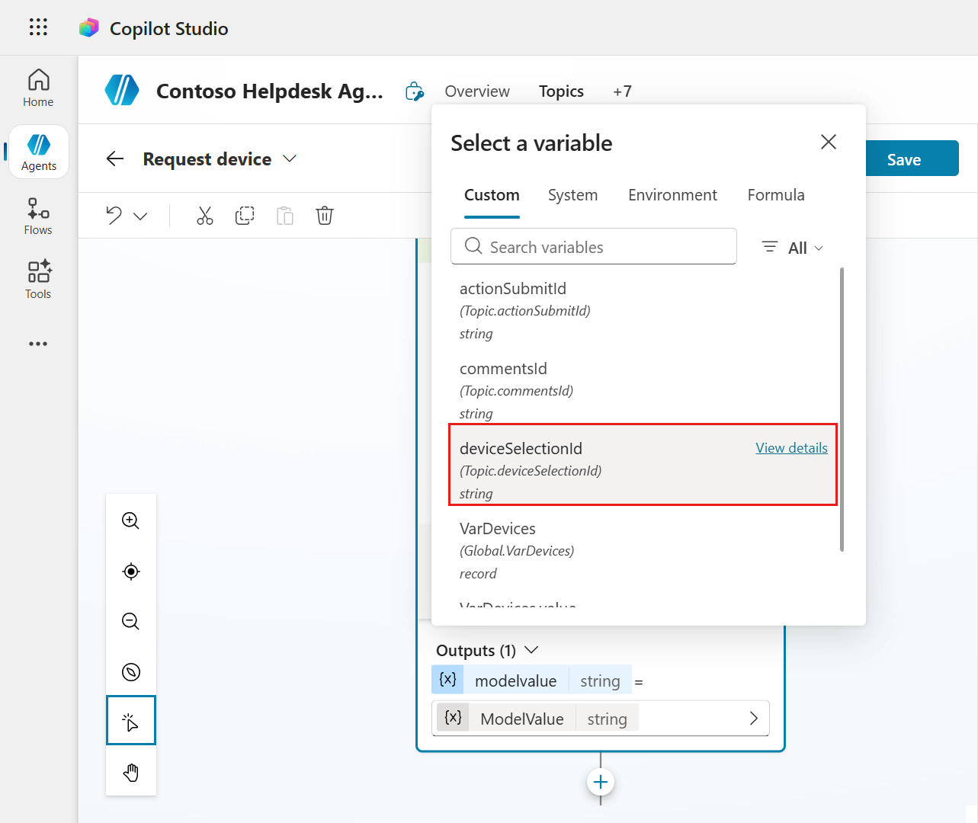The image size is (978, 823).
Task: Add a node with the plus button
Action: pyautogui.click(x=601, y=782)
